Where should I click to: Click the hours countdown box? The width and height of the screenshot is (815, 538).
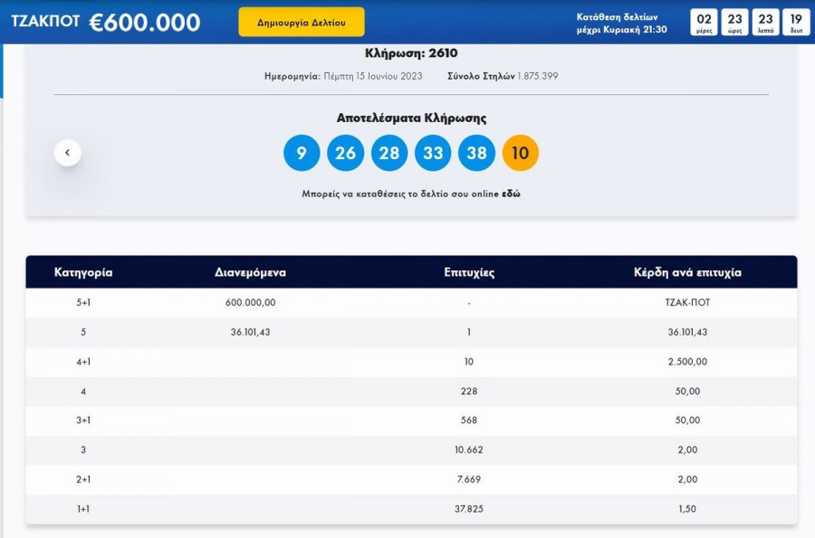(735, 22)
